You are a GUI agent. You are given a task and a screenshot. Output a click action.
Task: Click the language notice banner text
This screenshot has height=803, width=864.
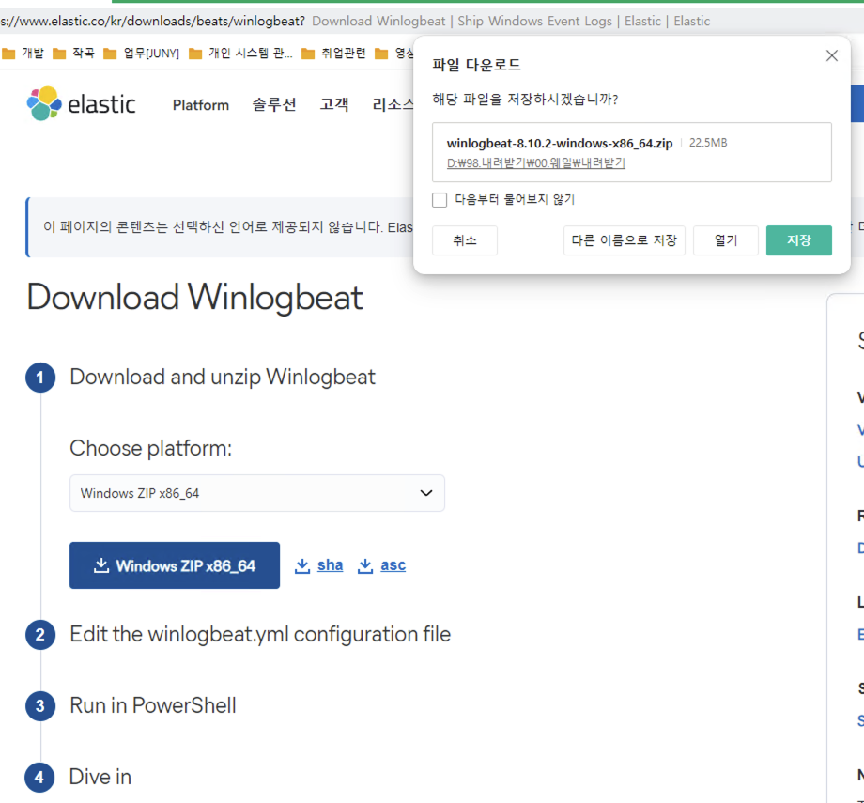click(x=227, y=227)
